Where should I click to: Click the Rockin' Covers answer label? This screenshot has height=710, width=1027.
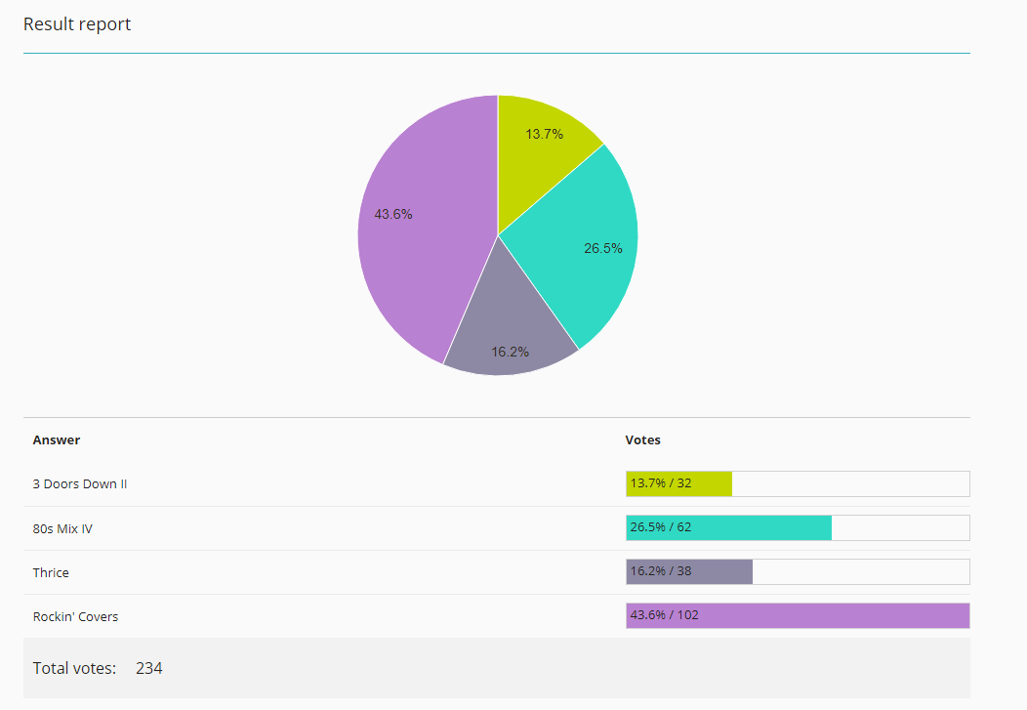point(75,616)
